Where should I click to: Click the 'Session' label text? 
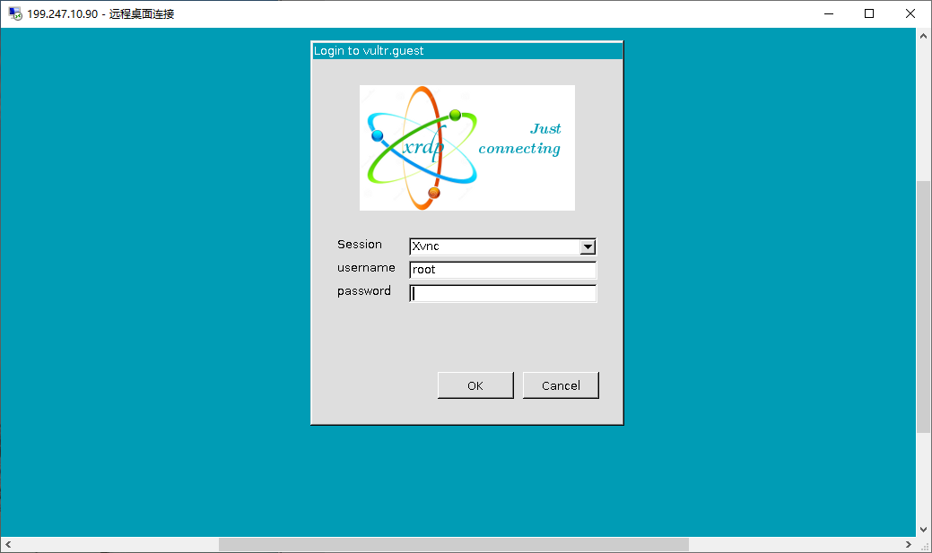tap(359, 244)
